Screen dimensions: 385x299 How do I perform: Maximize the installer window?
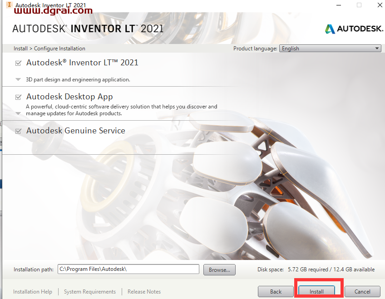(x=359, y=5)
